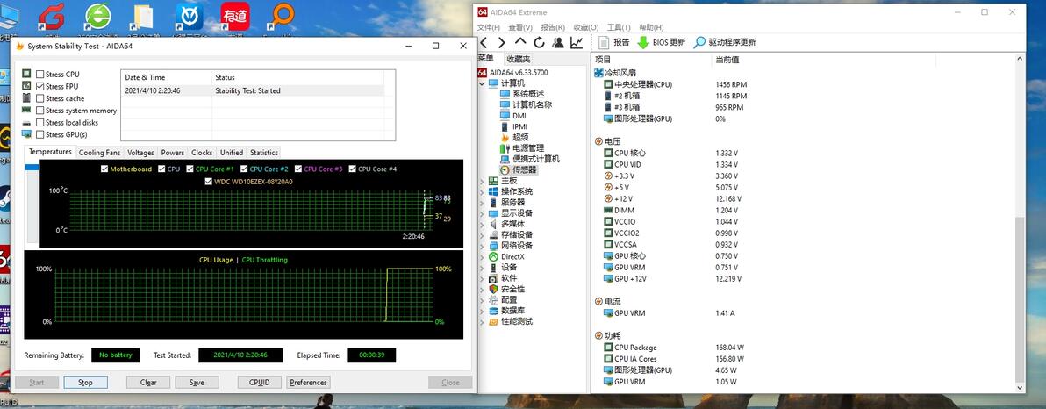This screenshot has width=1046, height=409.
Task: Click the 当前值 column header
Action: click(x=727, y=60)
